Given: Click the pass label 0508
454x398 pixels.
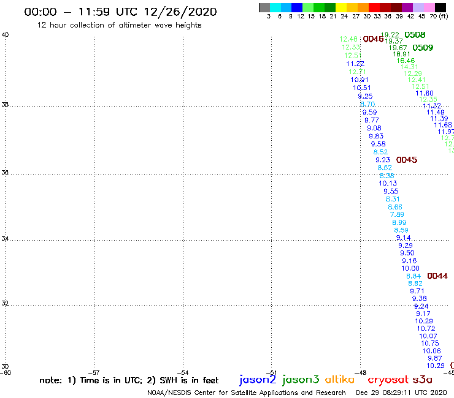Looking at the screenshot, I should pos(415,35).
